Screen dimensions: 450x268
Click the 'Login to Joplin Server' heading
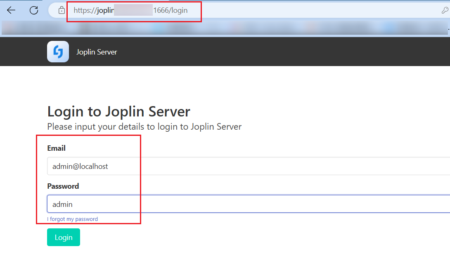click(x=118, y=111)
